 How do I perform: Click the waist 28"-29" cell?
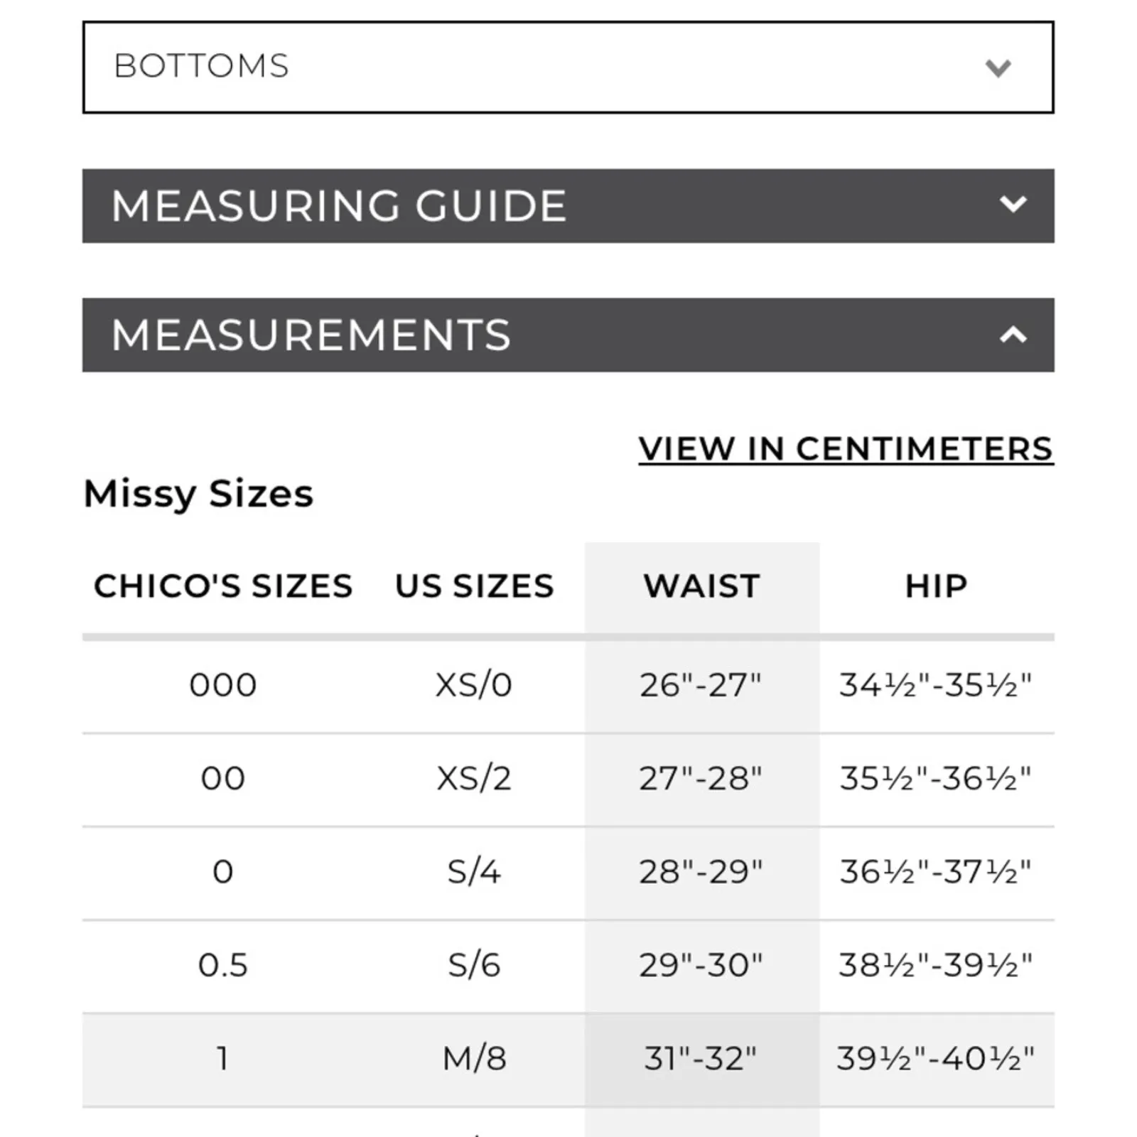pos(701,872)
